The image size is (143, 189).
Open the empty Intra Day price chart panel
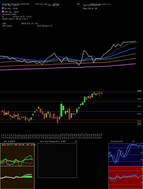[x=57, y=160]
